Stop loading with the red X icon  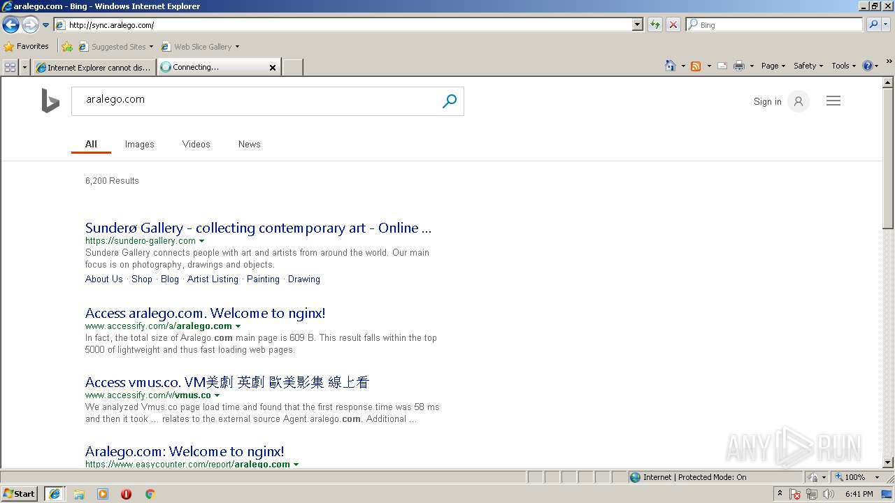673,25
